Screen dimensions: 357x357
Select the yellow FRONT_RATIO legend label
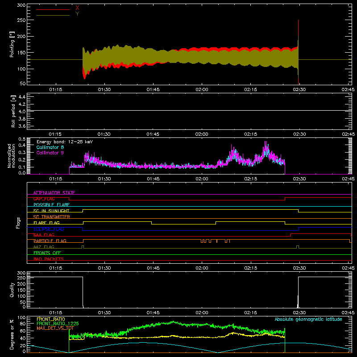(x=51, y=319)
